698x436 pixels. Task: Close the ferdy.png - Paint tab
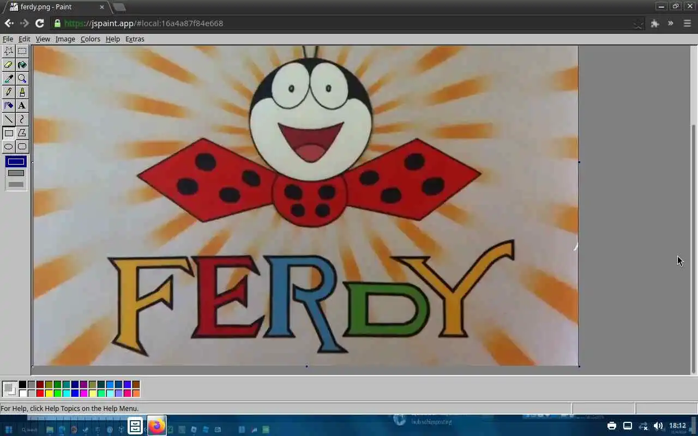coord(102,7)
